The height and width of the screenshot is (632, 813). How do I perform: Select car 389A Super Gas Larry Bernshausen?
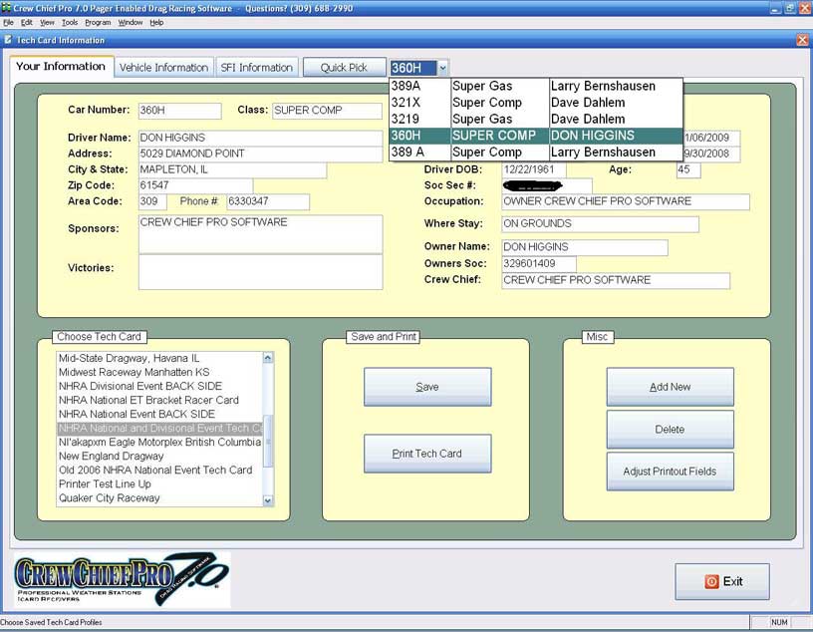[536, 86]
